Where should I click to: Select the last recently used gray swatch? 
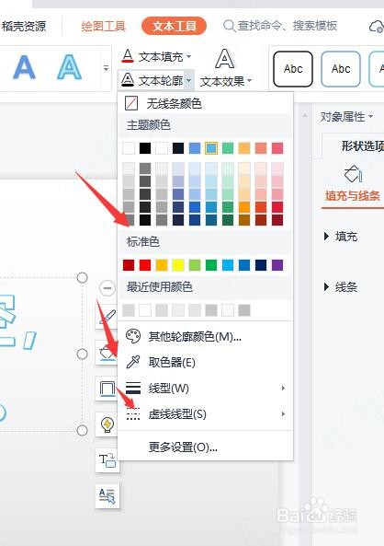(244, 310)
